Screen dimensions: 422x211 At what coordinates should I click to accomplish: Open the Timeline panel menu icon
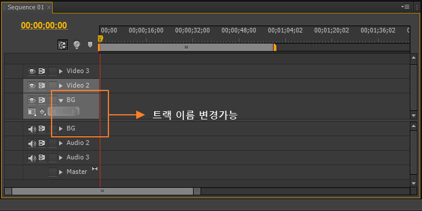pyautogui.click(x=406, y=6)
